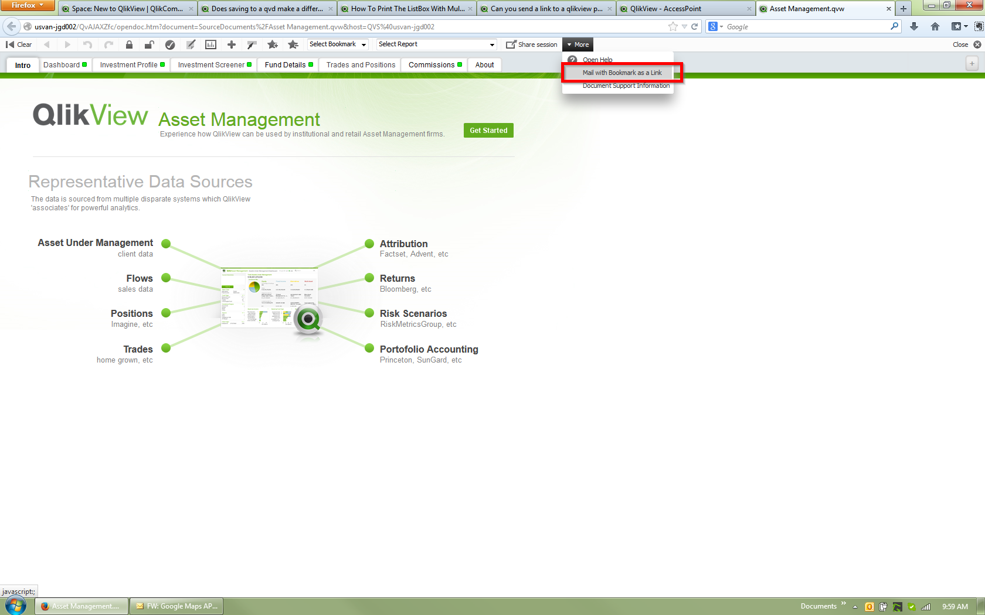The width and height of the screenshot is (985, 615).
Task: Click the Windows Start orb
Action: (16, 606)
